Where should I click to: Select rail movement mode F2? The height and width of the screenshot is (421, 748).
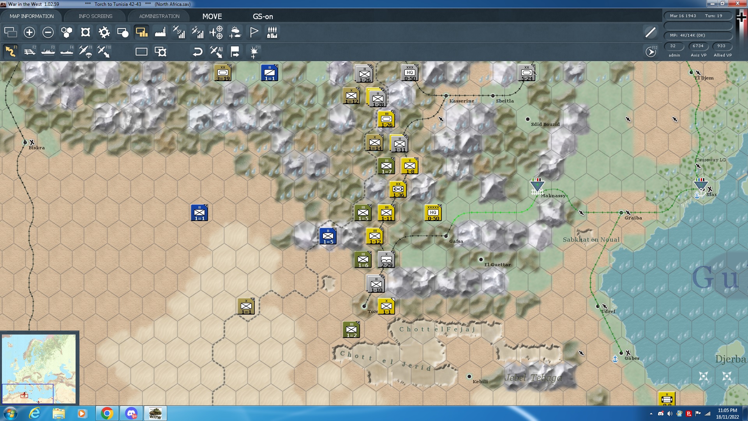coord(30,51)
